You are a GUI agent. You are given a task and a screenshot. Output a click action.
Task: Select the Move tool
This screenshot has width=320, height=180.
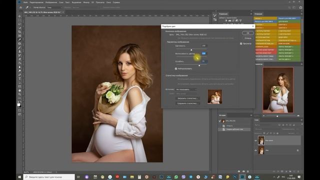(x=19, y=16)
